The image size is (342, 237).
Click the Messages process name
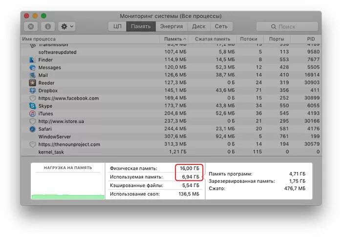(50, 68)
